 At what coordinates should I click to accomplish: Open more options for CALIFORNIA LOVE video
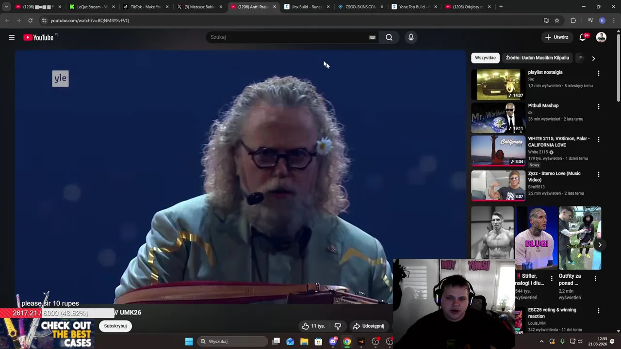tap(598, 140)
